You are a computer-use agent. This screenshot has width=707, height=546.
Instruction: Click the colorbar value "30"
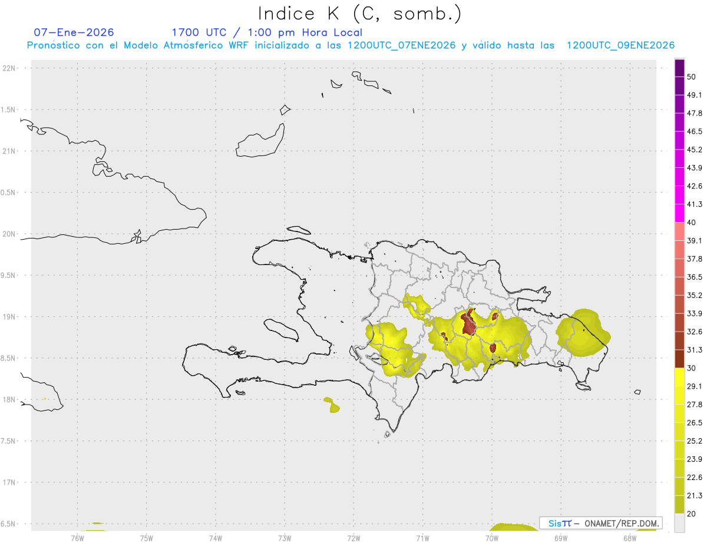(x=692, y=368)
